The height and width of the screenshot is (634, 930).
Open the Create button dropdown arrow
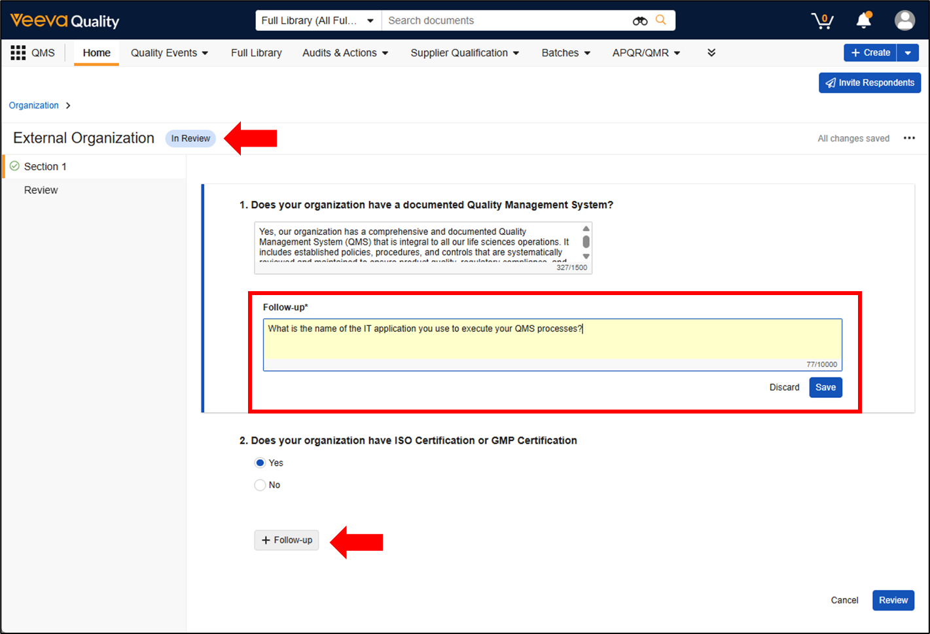(908, 53)
